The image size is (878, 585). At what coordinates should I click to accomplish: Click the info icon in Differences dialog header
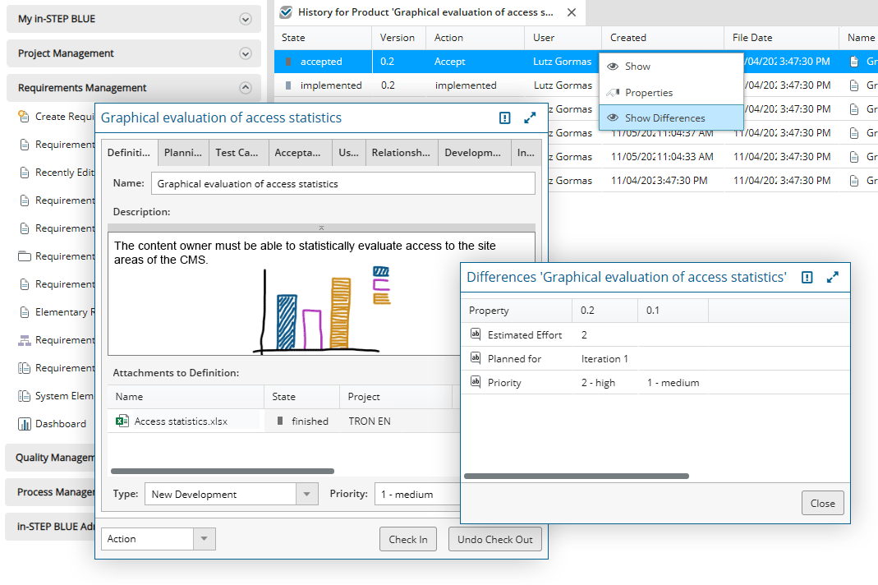(807, 278)
